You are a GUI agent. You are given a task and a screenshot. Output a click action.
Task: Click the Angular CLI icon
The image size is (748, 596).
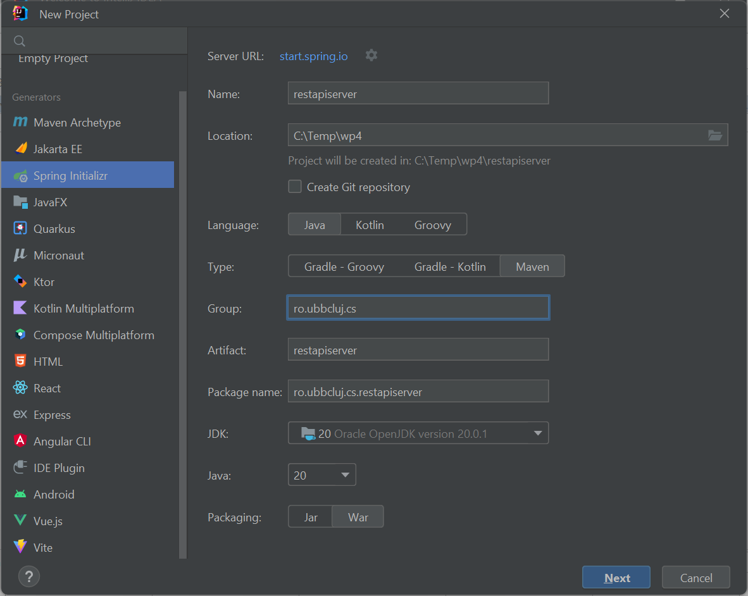20,440
